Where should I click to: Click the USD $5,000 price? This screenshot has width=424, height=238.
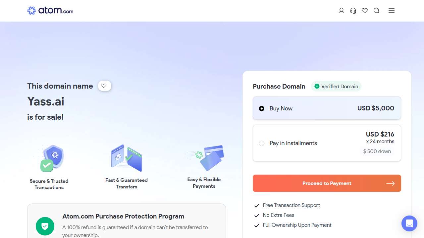pos(376,108)
